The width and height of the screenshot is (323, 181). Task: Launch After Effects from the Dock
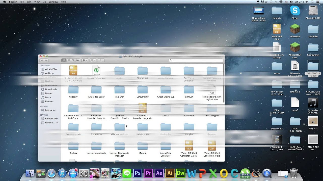(159, 173)
